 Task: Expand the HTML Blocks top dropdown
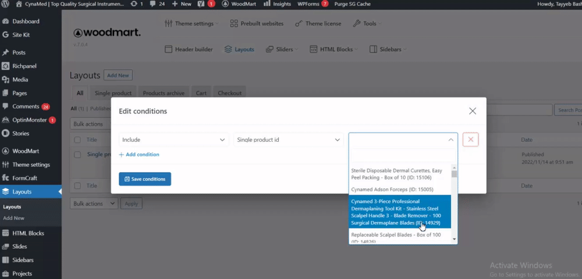click(x=334, y=49)
